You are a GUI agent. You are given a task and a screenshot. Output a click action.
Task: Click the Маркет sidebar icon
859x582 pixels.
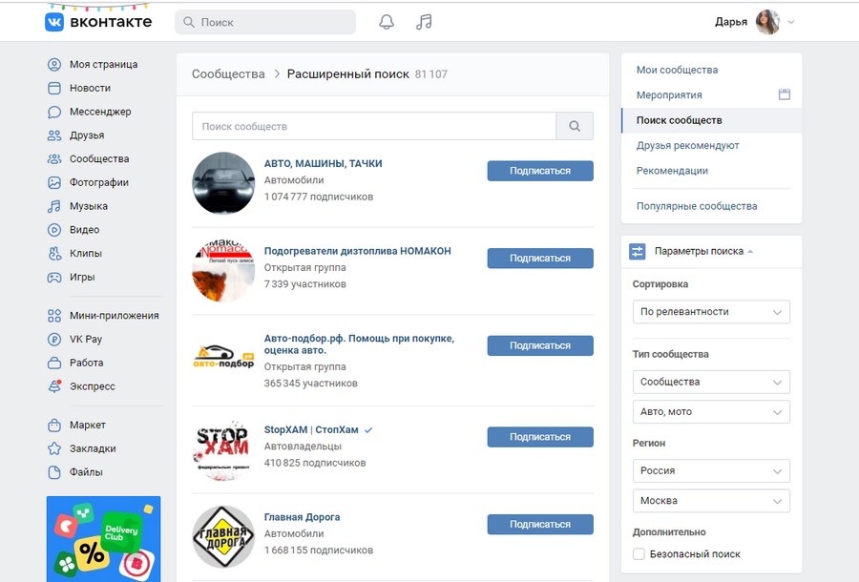pos(54,425)
